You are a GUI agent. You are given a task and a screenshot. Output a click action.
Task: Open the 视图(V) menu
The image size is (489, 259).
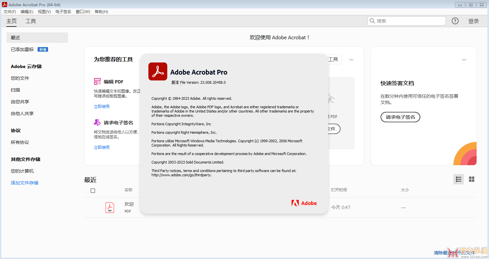point(44,12)
